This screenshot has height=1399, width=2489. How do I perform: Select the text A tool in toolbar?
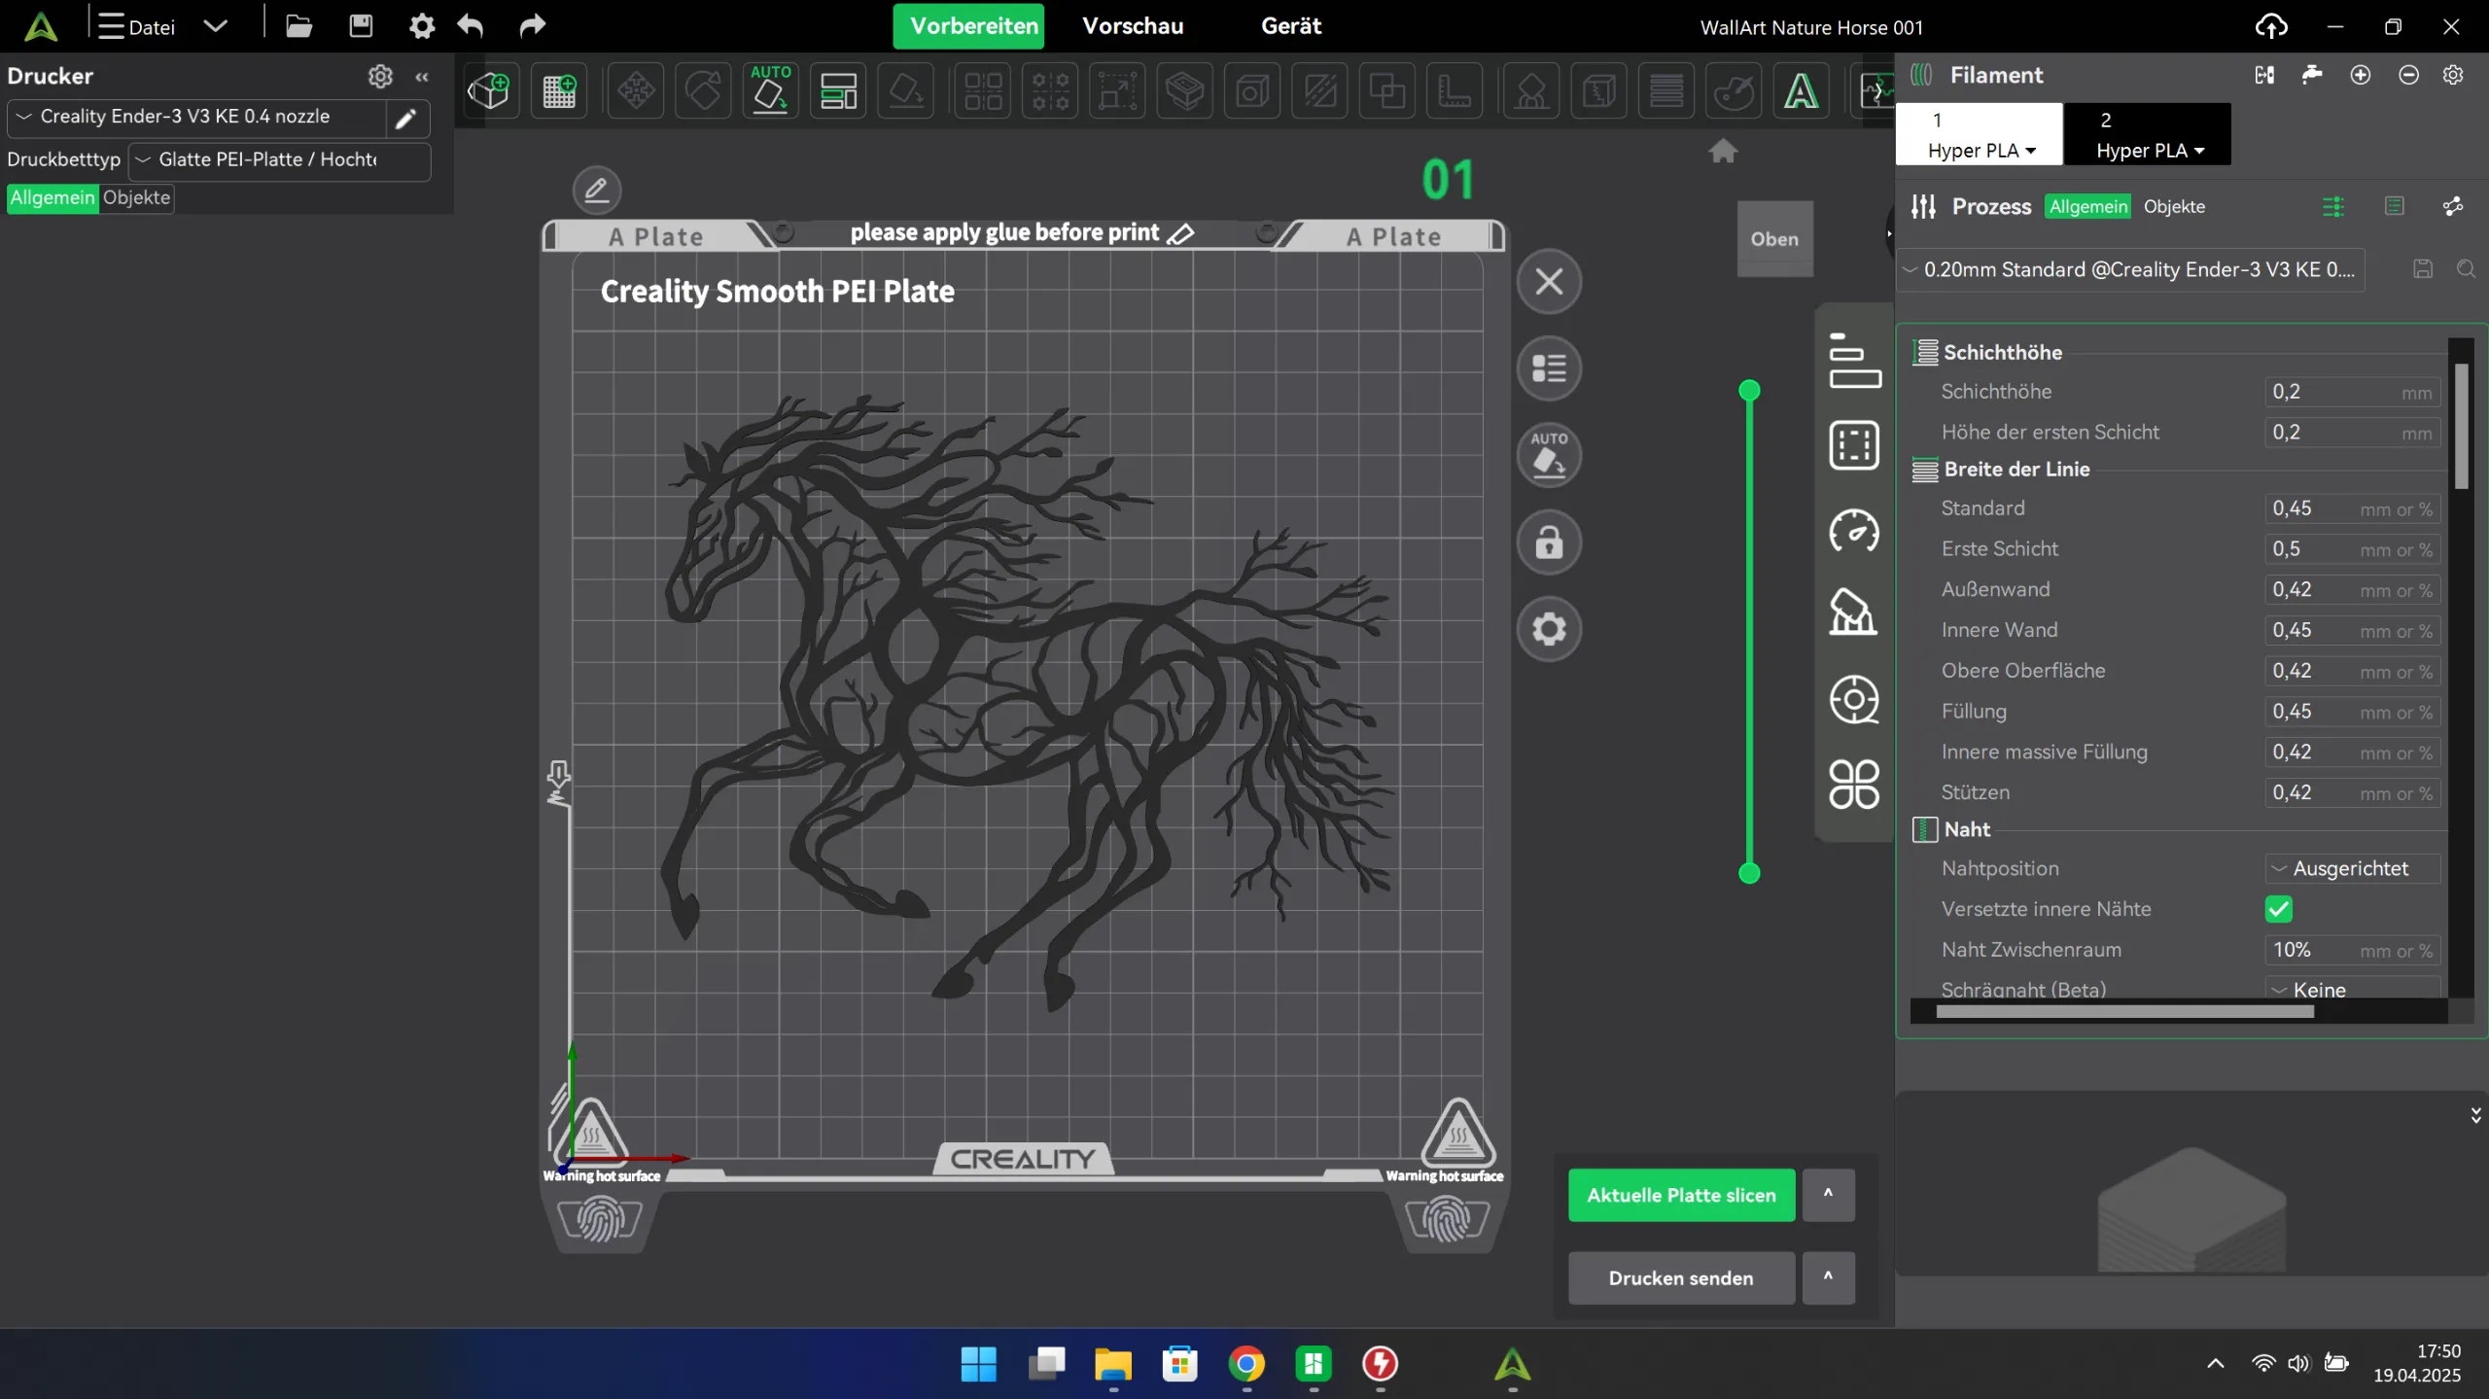coord(1801,91)
